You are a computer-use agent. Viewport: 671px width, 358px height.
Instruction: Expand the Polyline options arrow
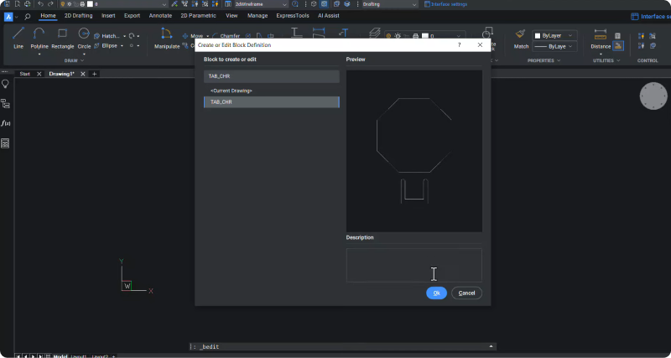[x=39, y=54]
